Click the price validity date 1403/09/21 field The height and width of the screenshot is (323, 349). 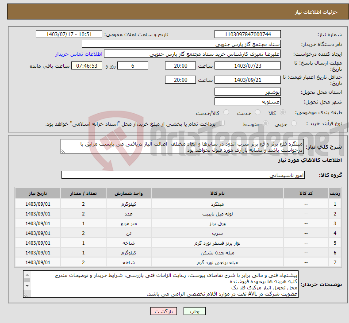[248, 80]
